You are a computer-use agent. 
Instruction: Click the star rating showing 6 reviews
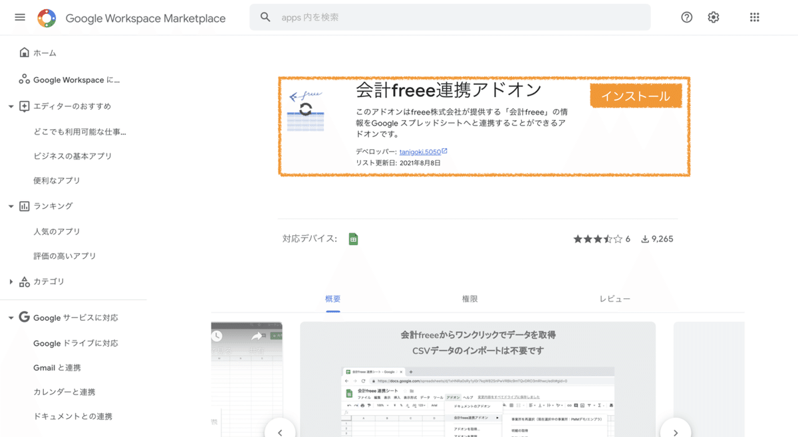pyautogui.click(x=602, y=239)
